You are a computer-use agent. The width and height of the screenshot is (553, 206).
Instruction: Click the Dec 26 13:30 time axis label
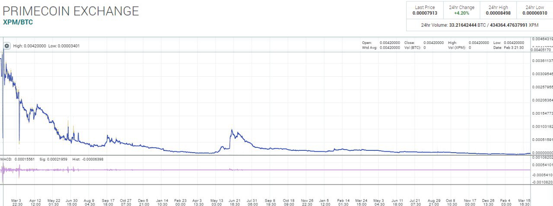[x=488, y=203]
